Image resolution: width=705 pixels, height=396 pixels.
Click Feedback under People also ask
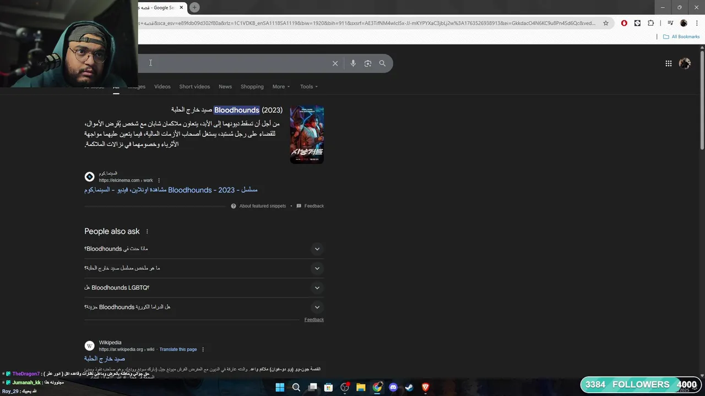click(314, 320)
